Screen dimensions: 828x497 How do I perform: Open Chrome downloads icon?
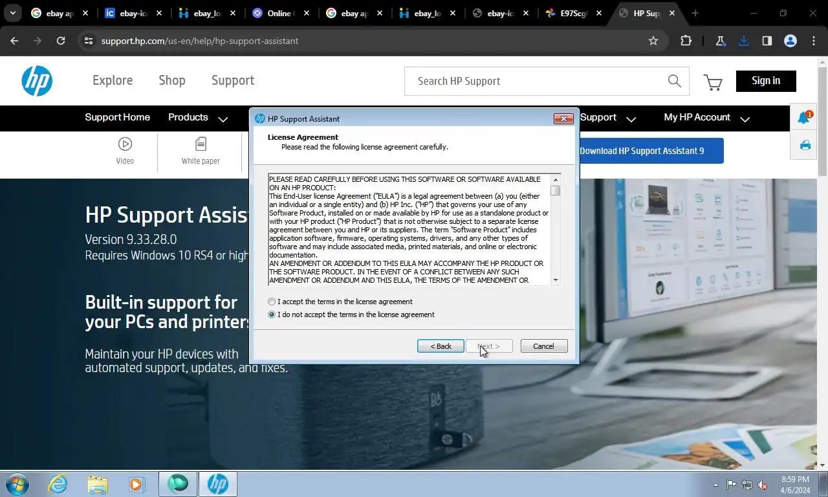point(743,41)
